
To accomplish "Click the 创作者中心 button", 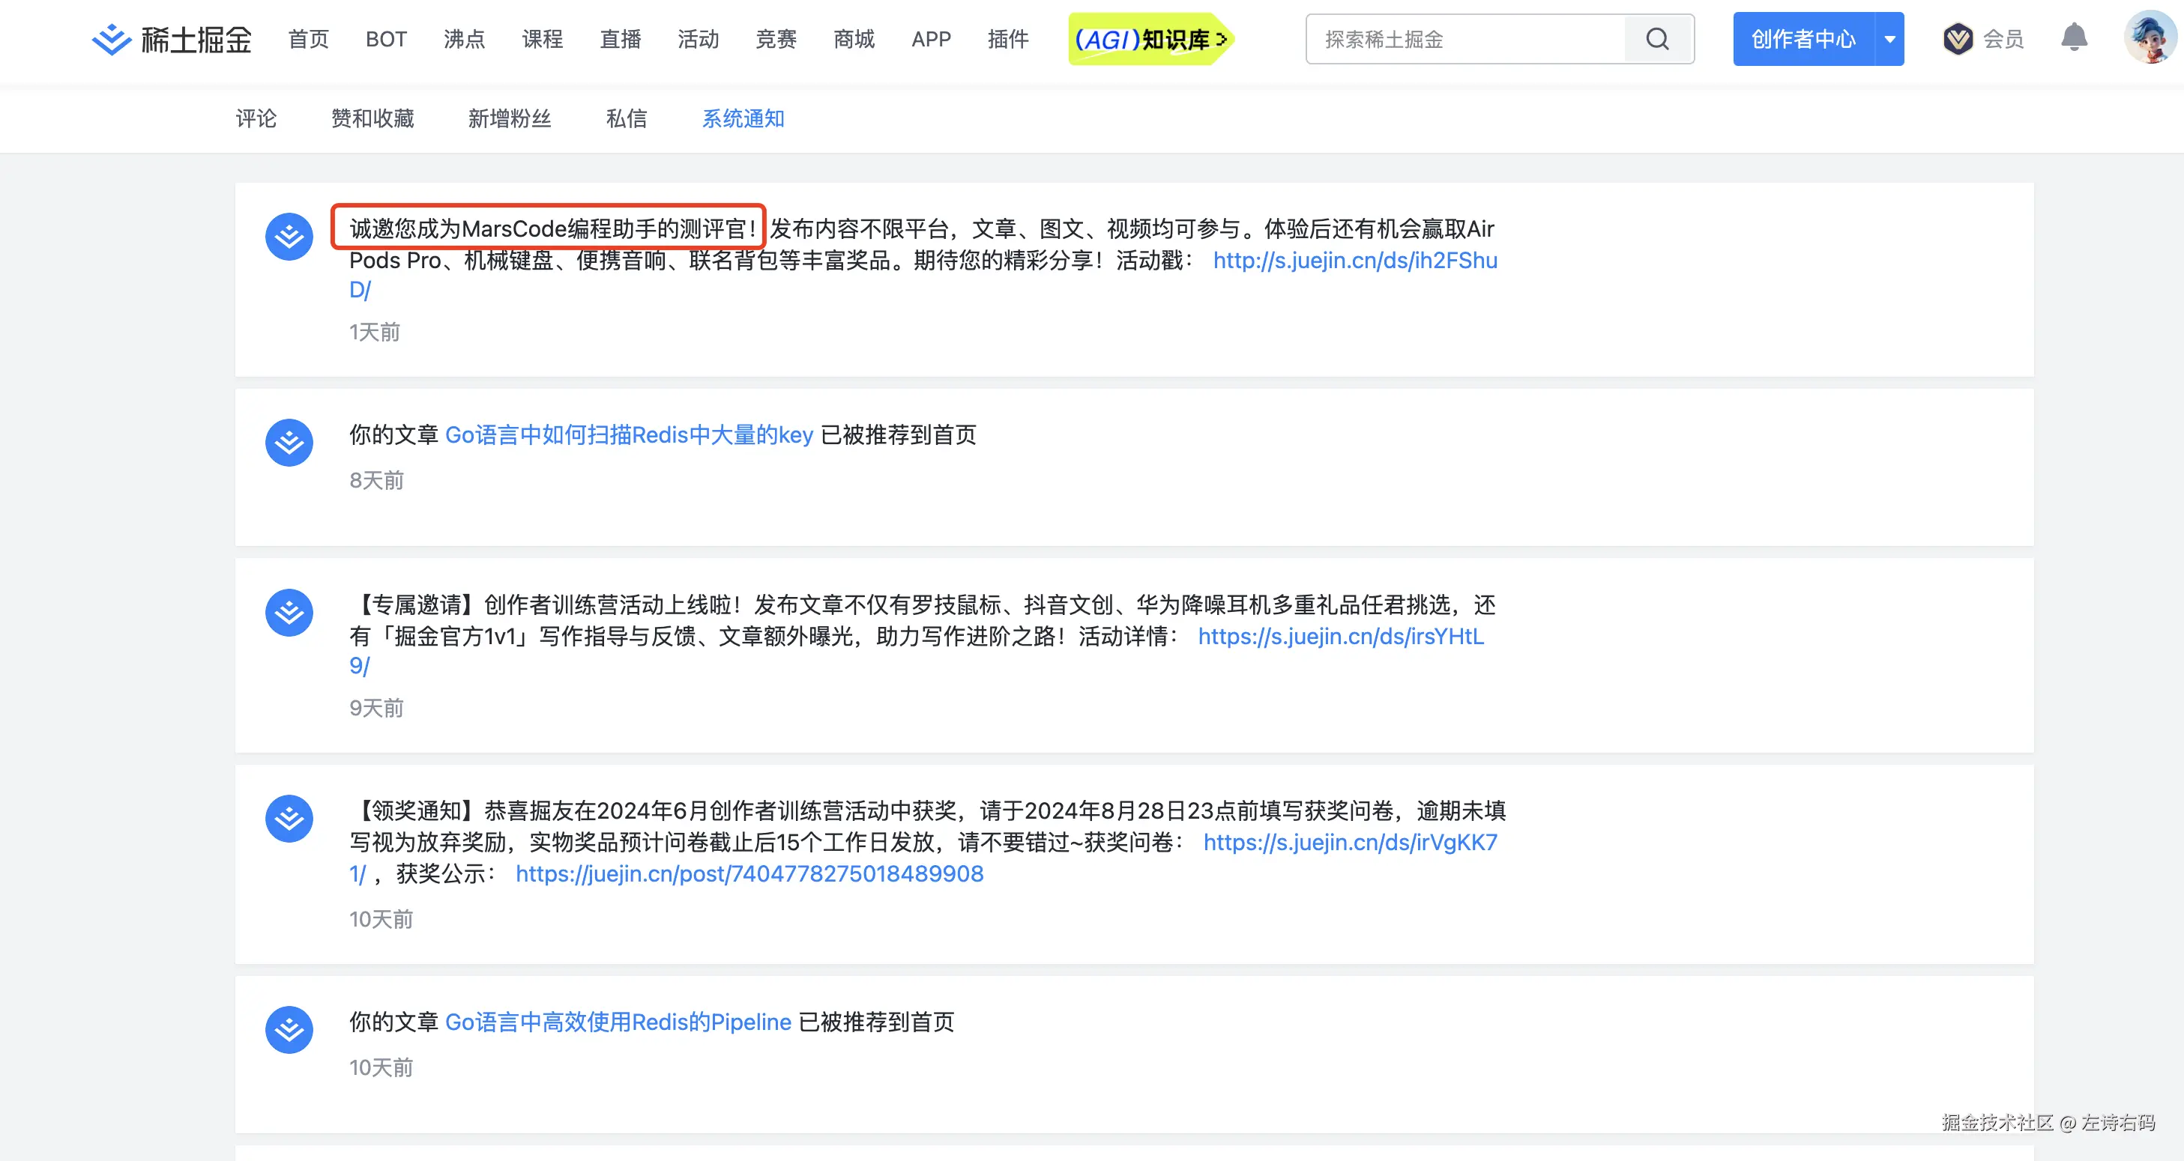I will (x=1803, y=39).
